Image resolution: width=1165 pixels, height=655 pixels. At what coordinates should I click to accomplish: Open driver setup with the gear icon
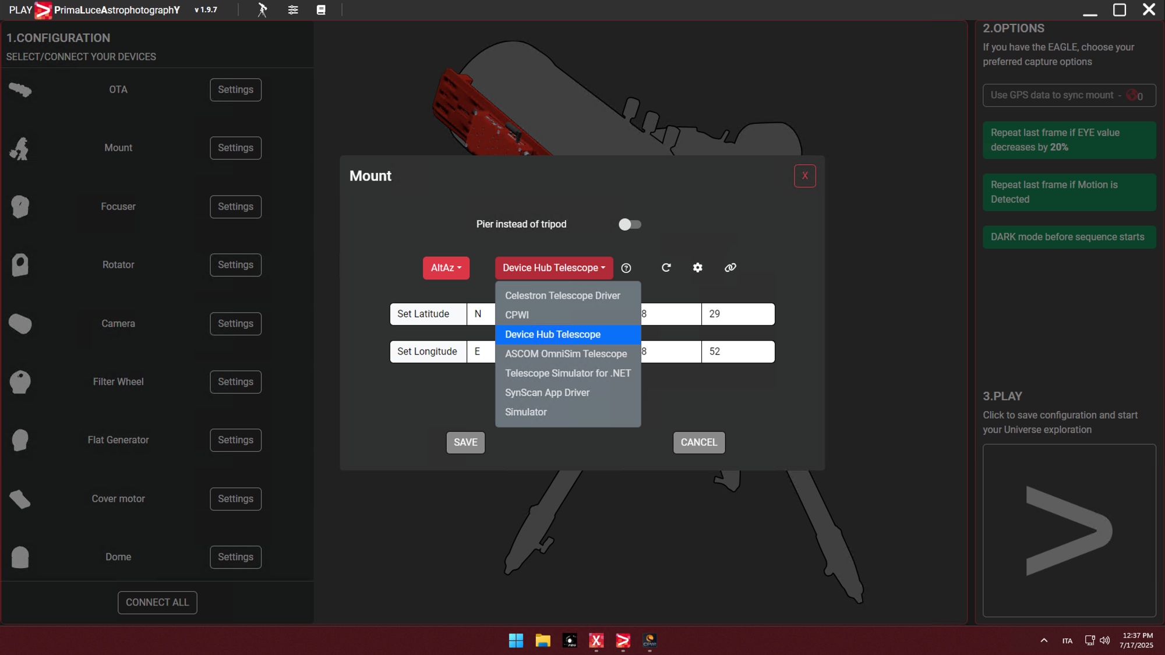pyautogui.click(x=697, y=268)
